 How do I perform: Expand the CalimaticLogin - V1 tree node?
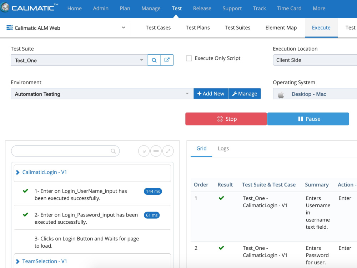17,172
